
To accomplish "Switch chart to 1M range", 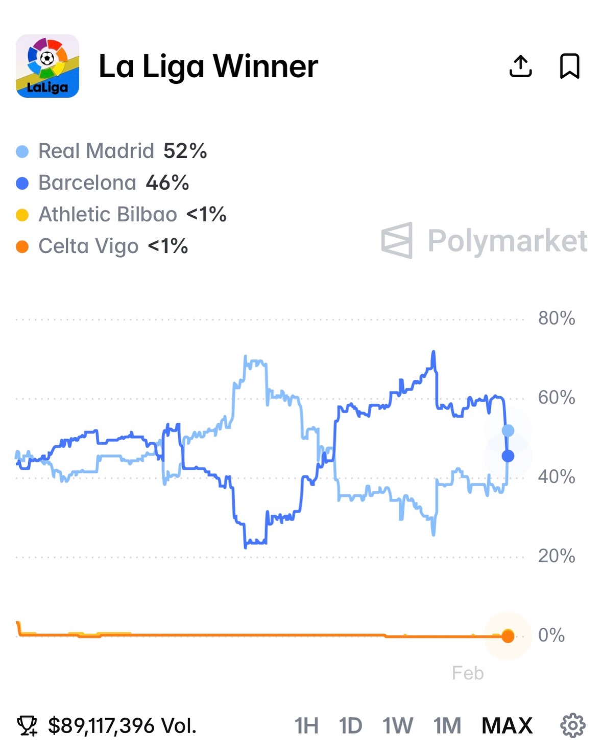I will [447, 725].
